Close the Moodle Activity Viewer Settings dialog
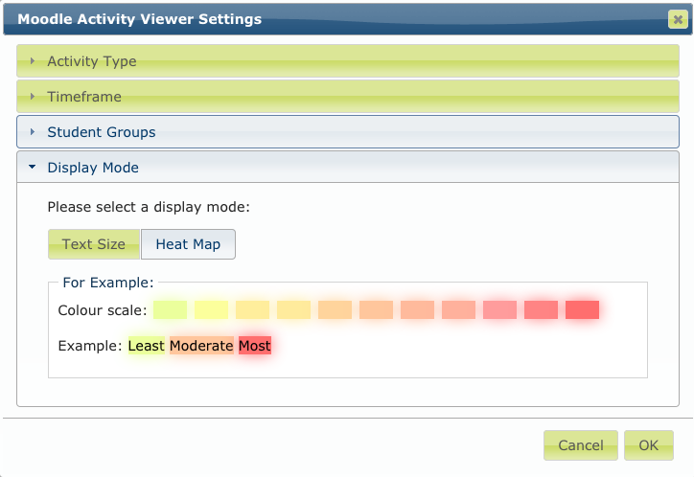694x477 pixels. (x=676, y=19)
